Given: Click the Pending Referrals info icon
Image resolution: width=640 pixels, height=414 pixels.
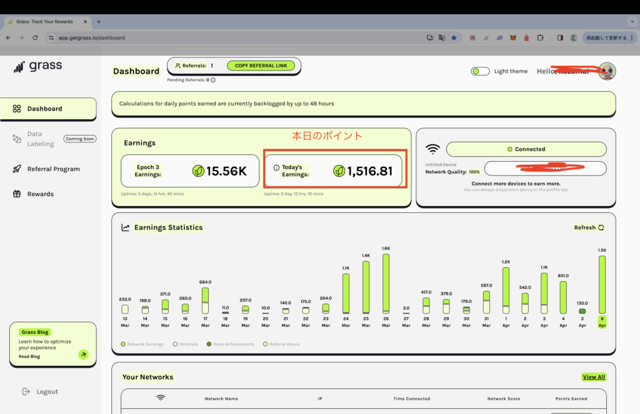Looking at the screenshot, I should [x=213, y=80].
